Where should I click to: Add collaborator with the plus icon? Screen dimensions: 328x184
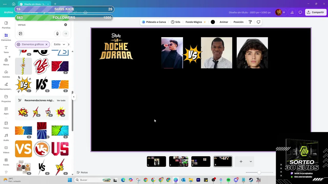tap(284, 12)
